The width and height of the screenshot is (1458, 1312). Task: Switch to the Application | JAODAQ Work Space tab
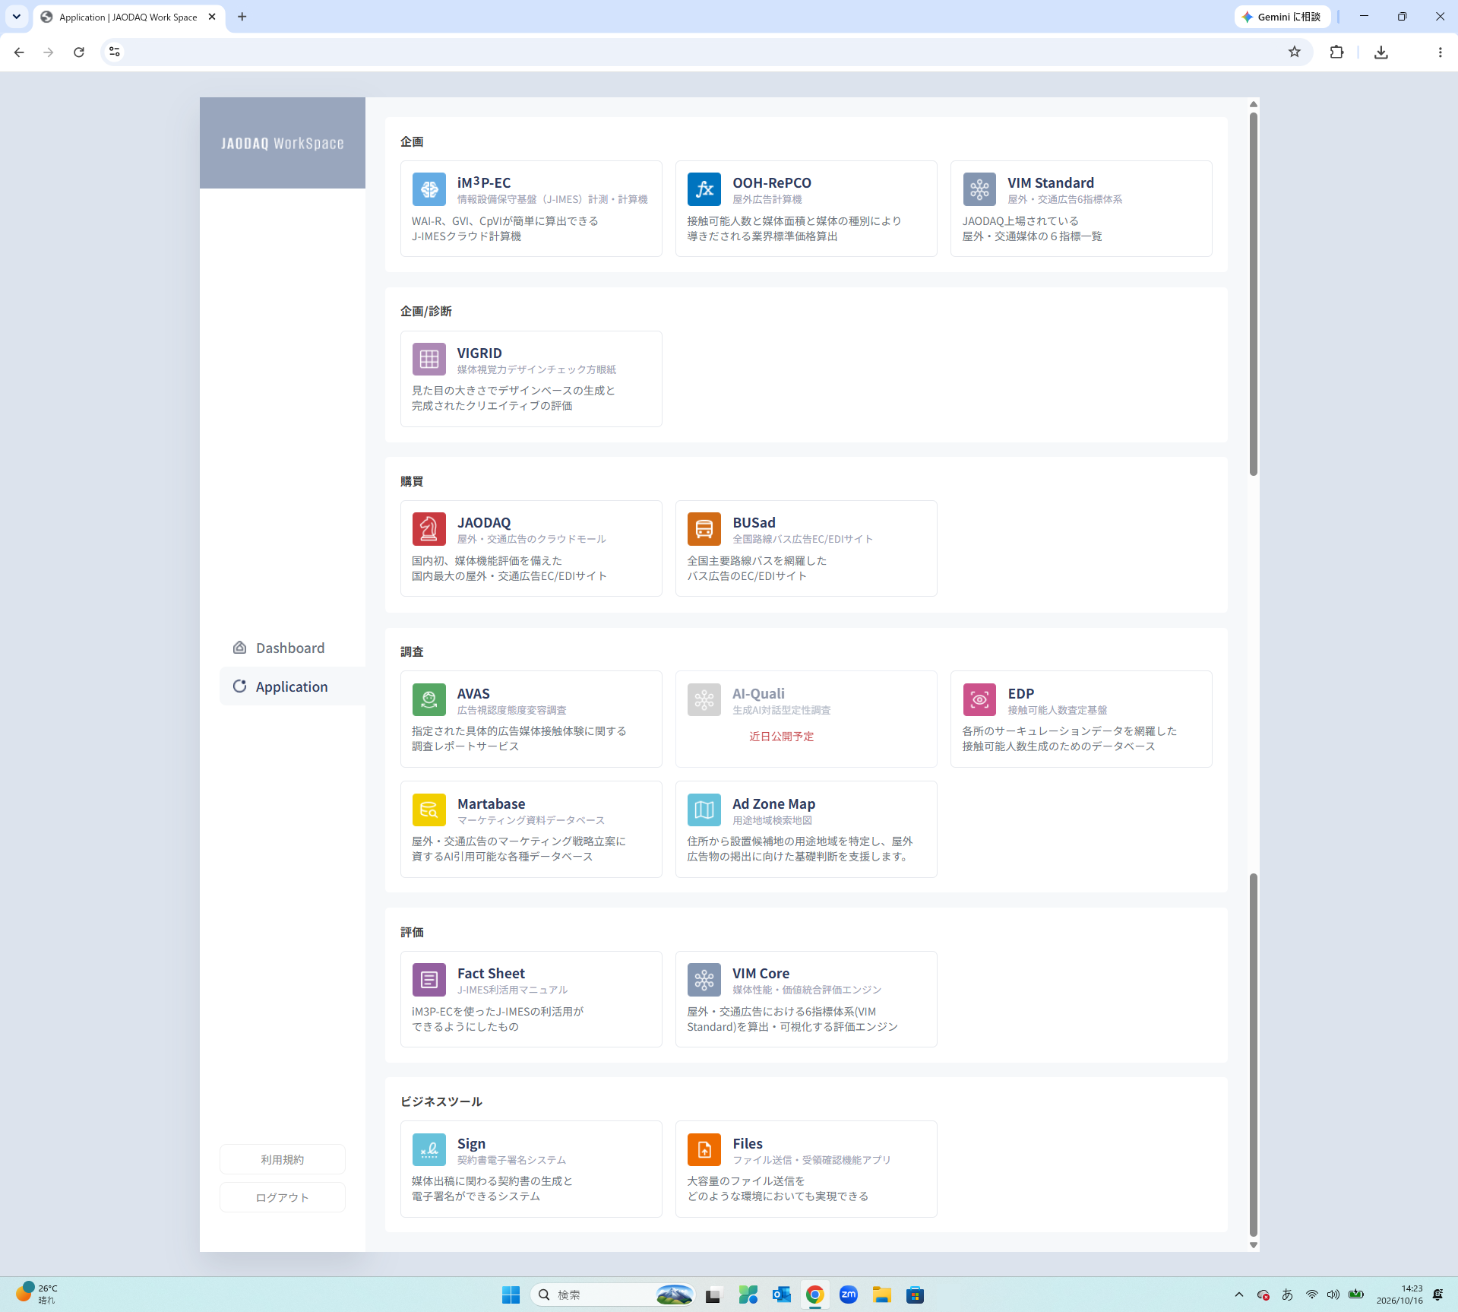pyautogui.click(x=129, y=17)
